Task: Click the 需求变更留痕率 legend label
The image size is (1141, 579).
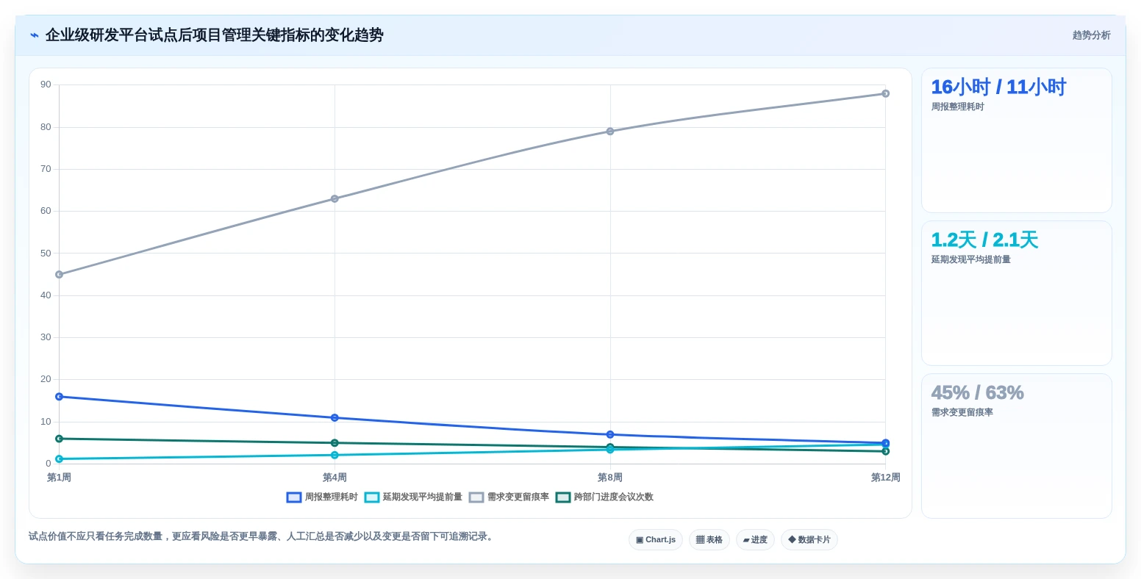Action: (x=518, y=497)
